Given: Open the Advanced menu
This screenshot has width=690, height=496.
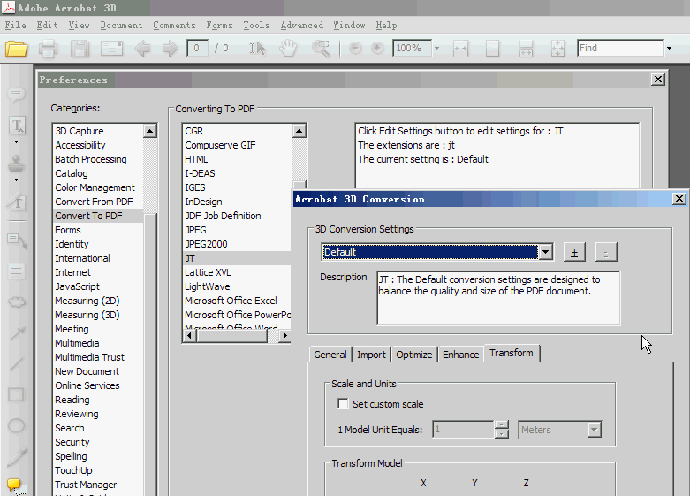Looking at the screenshot, I should click(x=302, y=25).
